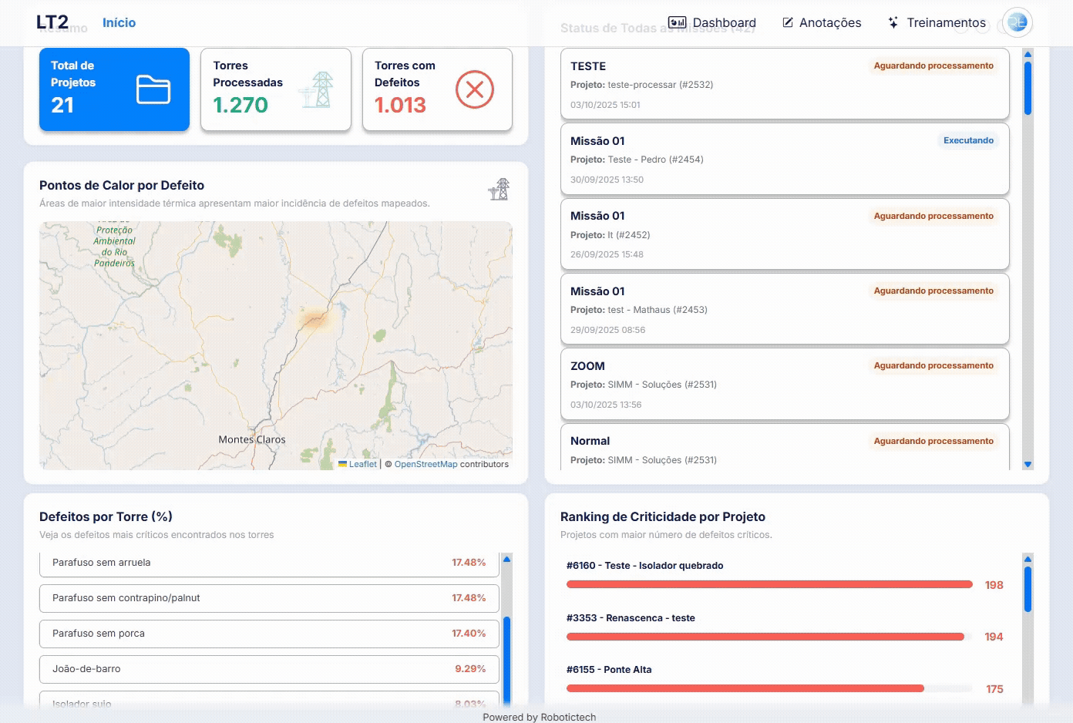Click Aguardando processamento badge on TESTE
This screenshot has height=723, width=1073.
pos(933,66)
